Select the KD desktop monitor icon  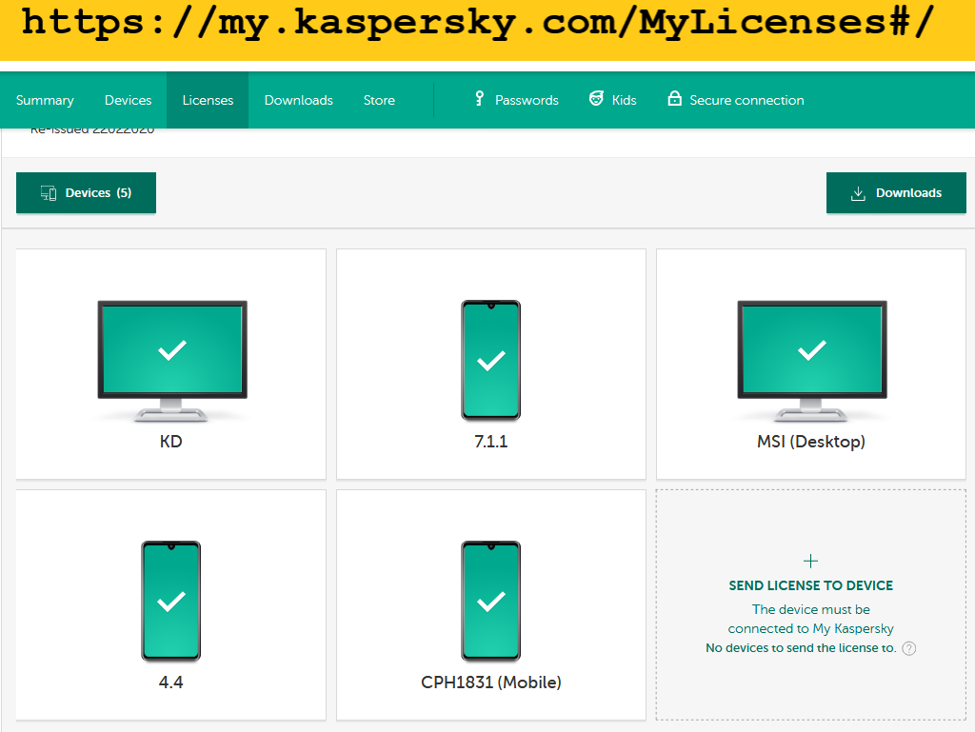[172, 361]
